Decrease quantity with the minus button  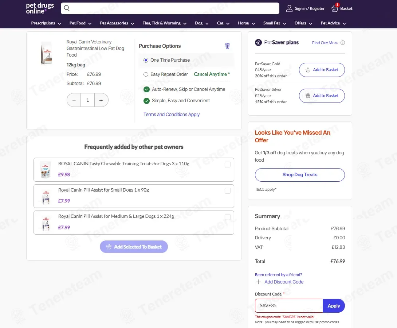[74, 100]
